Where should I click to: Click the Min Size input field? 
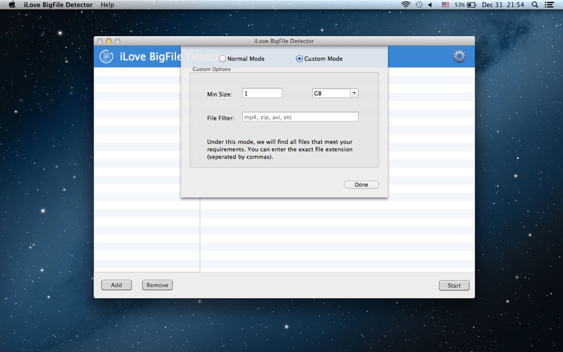(x=262, y=93)
